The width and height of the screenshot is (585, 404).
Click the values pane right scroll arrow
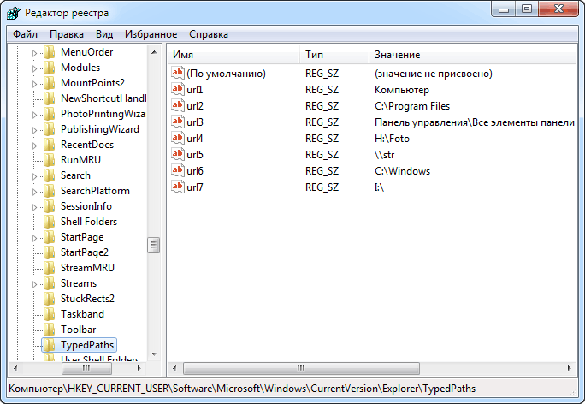coord(569,369)
